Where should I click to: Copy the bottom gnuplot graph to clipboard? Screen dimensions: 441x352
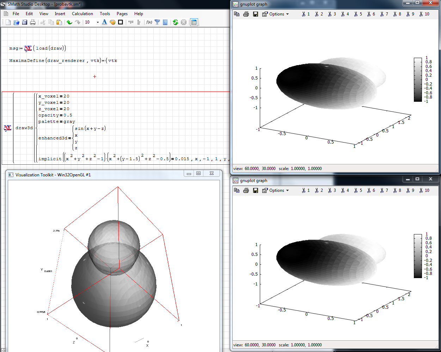[237, 190]
